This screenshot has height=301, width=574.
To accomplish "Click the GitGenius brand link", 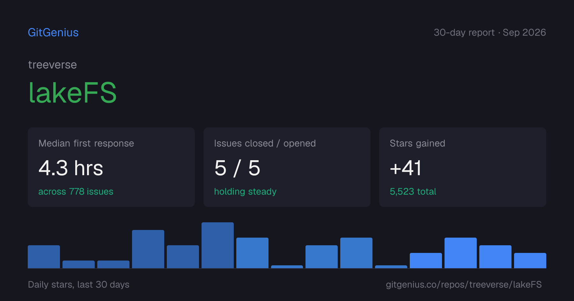I will (x=53, y=32).
